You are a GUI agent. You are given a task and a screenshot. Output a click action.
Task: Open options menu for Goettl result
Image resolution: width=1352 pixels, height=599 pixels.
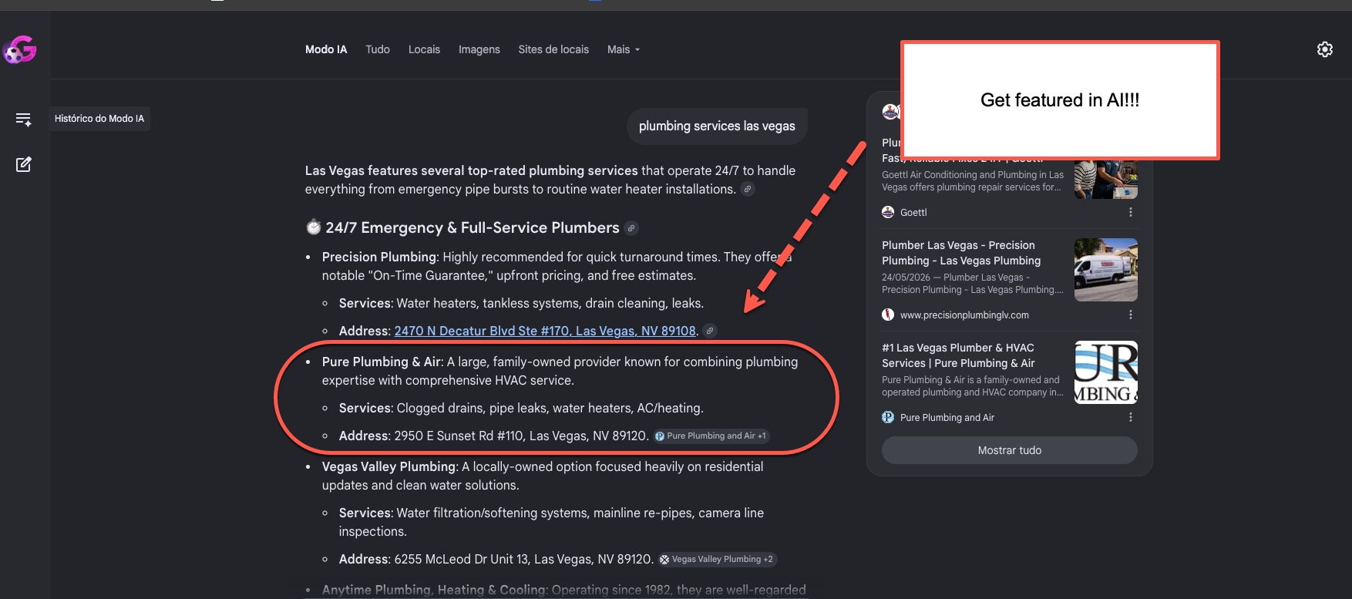coord(1130,212)
